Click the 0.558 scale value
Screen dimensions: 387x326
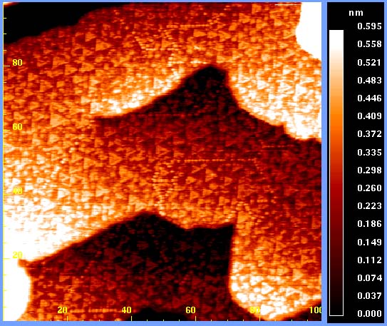[369, 44]
